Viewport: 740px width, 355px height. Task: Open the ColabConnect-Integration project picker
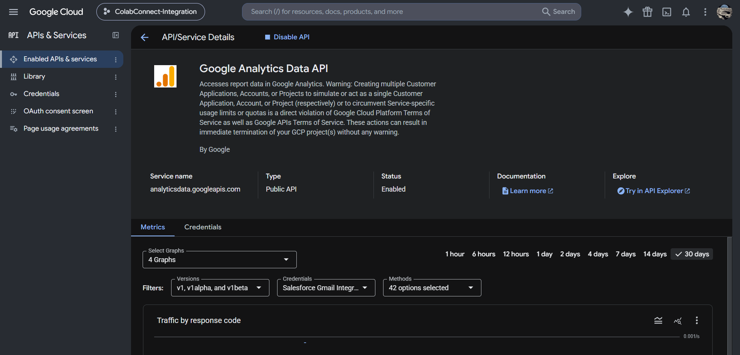point(151,12)
